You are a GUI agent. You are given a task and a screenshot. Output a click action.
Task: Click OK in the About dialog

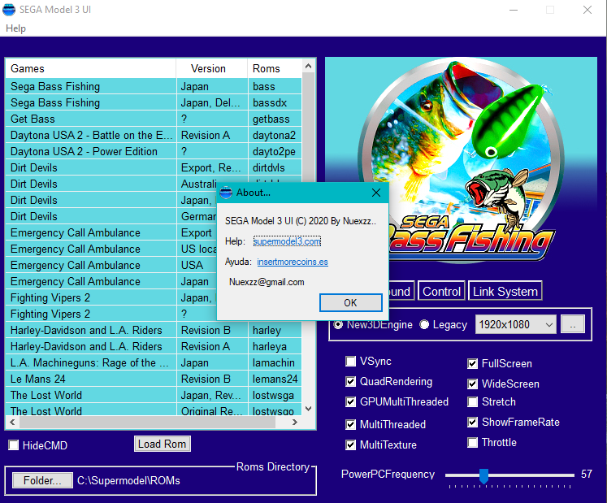click(x=351, y=303)
